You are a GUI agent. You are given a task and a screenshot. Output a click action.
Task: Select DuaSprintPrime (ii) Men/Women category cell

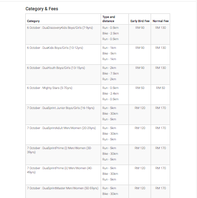coord(63,175)
